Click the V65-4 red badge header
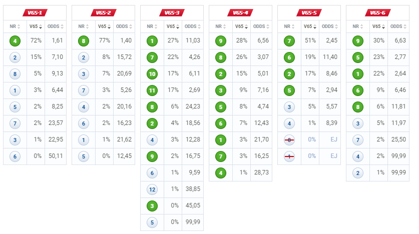 click(240, 13)
